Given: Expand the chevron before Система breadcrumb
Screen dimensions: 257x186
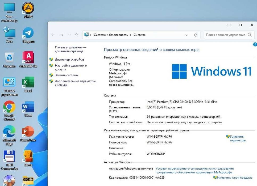Looking at the screenshot, I should pos(131,35).
